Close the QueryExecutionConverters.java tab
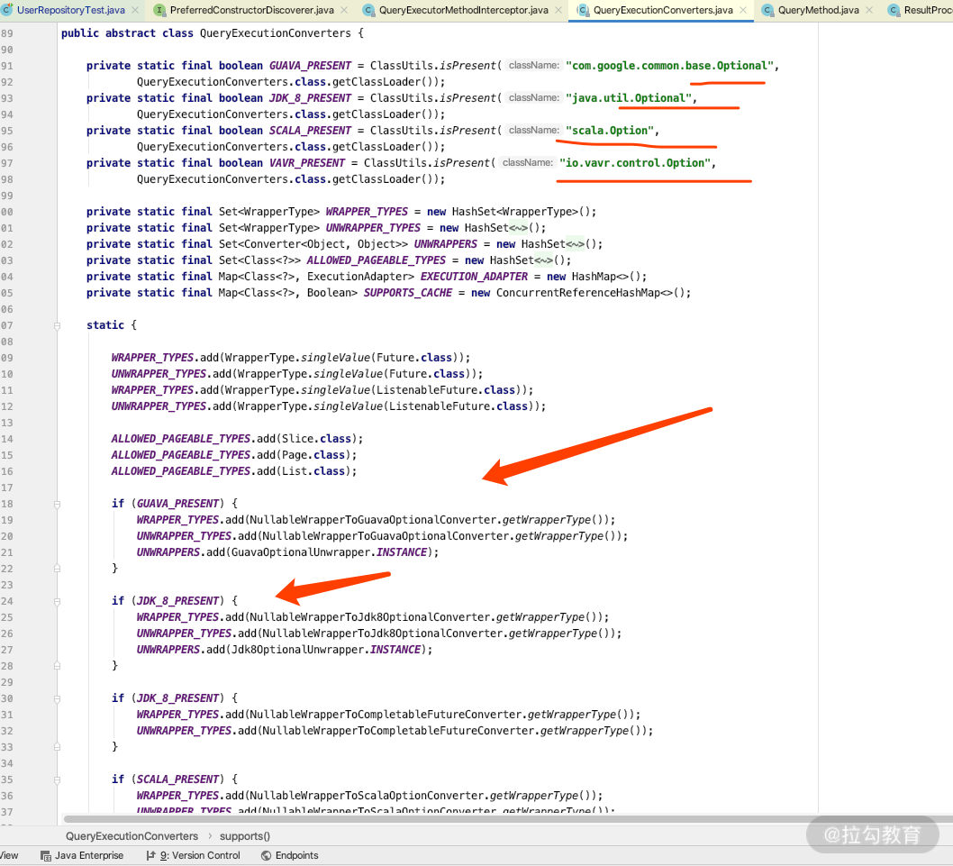The height and width of the screenshot is (866, 953). (743, 10)
